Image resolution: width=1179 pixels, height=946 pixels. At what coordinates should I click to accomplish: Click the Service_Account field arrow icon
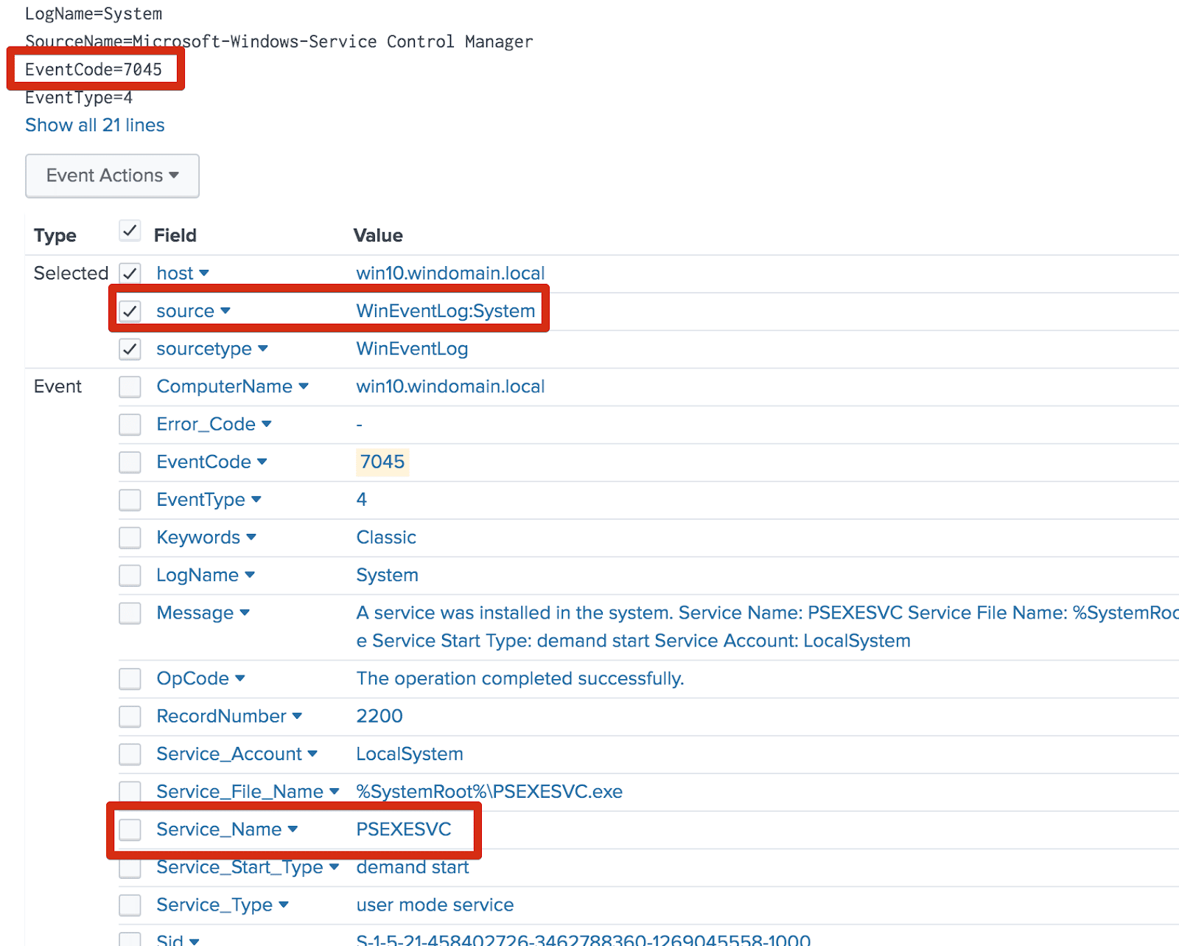pyautogui.click(x=312, y=754)
